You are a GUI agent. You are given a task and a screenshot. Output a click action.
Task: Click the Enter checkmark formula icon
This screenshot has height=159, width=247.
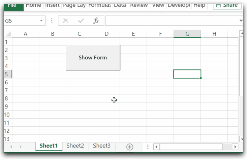click(x=81, y=21)
